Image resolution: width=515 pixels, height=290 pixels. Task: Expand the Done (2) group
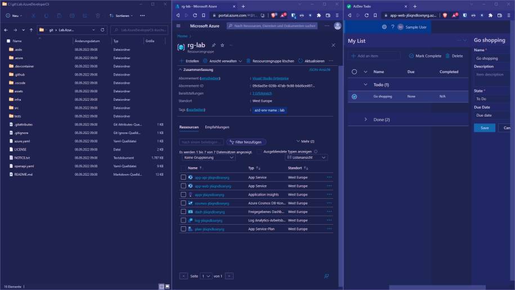[x=365, y=119]
